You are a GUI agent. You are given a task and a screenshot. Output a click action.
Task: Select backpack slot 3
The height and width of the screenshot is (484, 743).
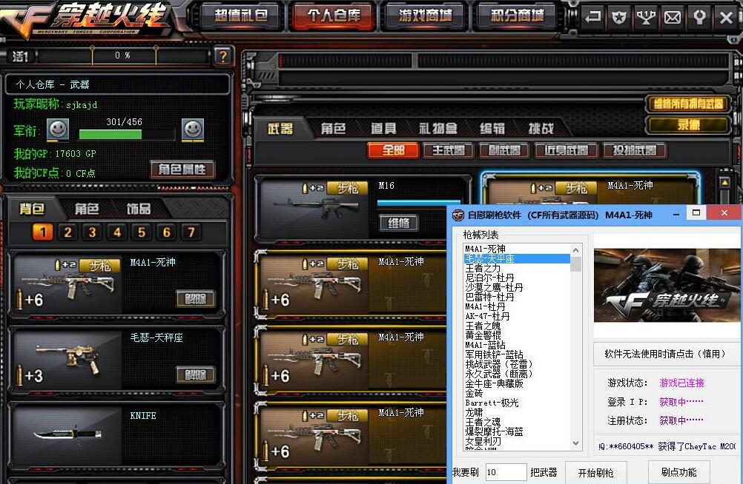click(x=93, y=232)
